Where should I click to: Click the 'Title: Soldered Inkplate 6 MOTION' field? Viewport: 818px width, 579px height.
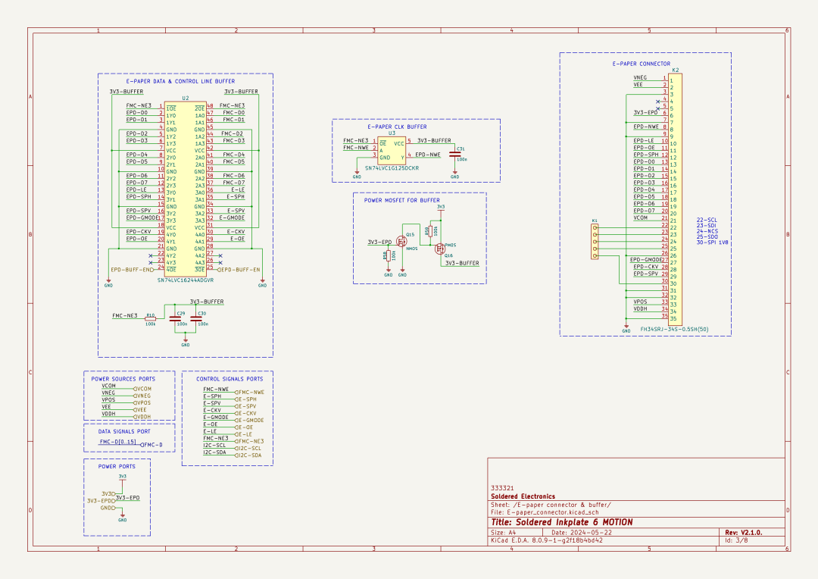tap(562, 523)
